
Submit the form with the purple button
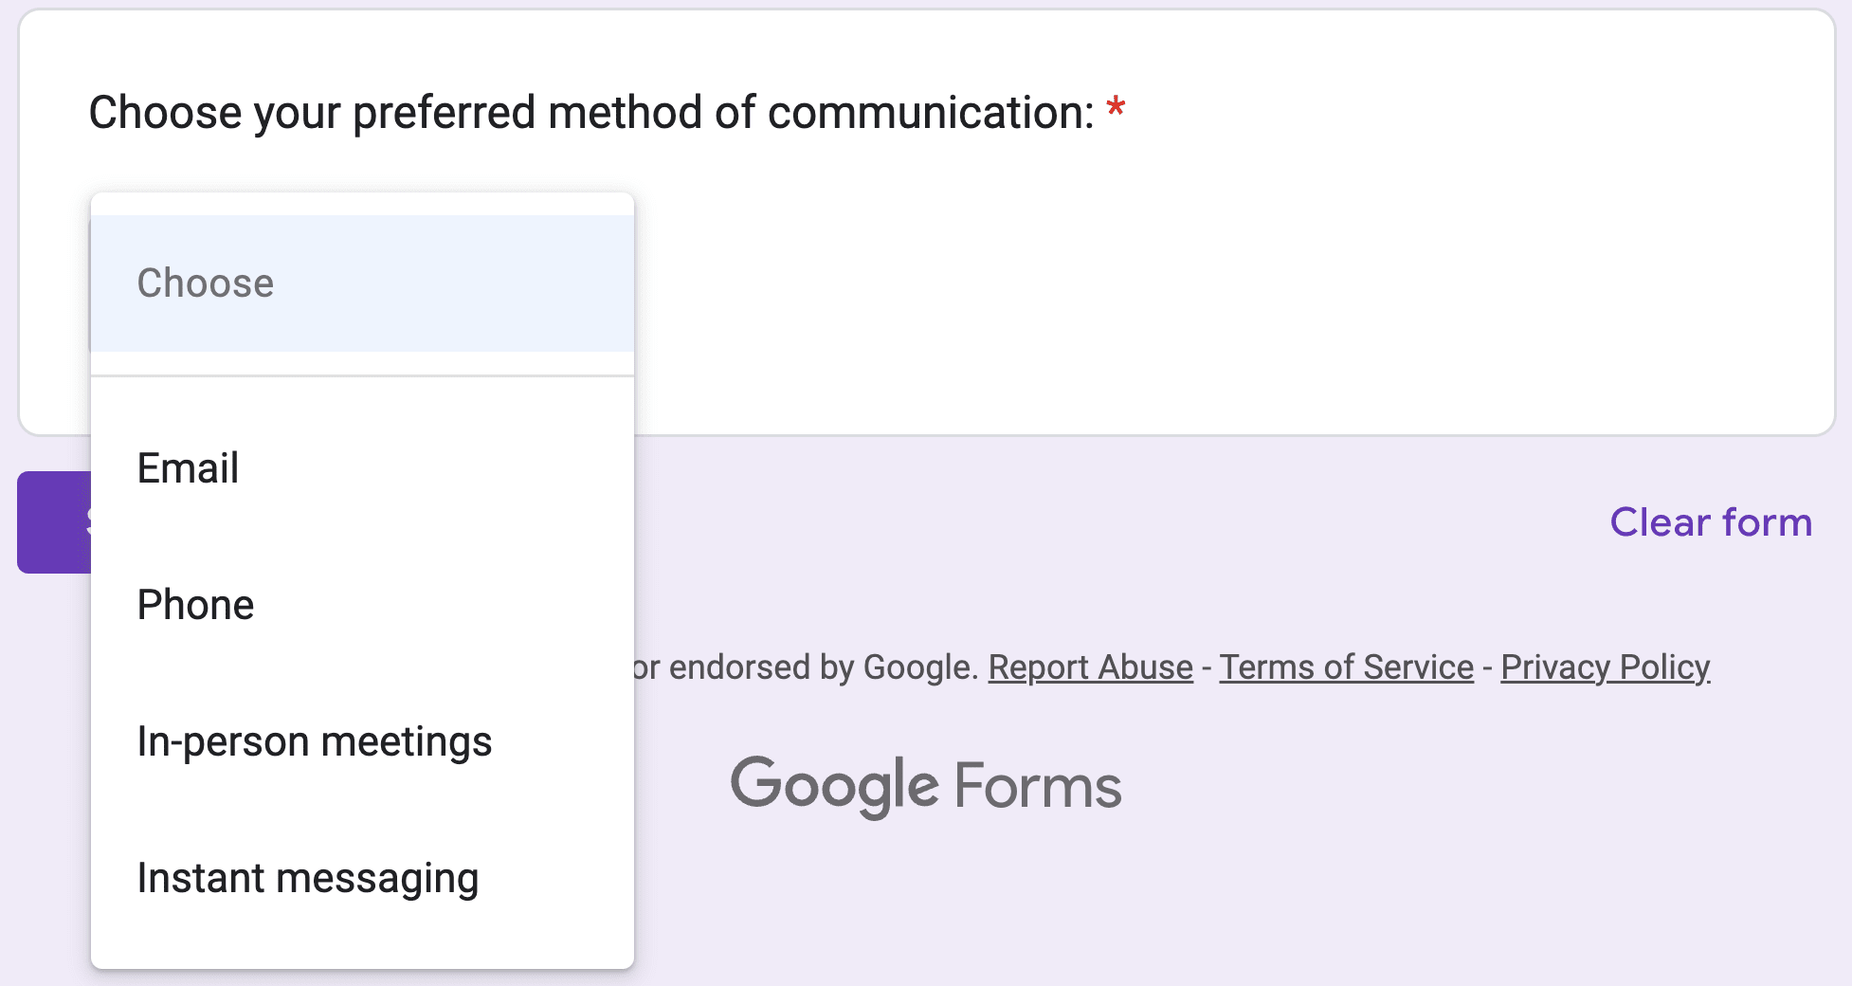point(52,522)
